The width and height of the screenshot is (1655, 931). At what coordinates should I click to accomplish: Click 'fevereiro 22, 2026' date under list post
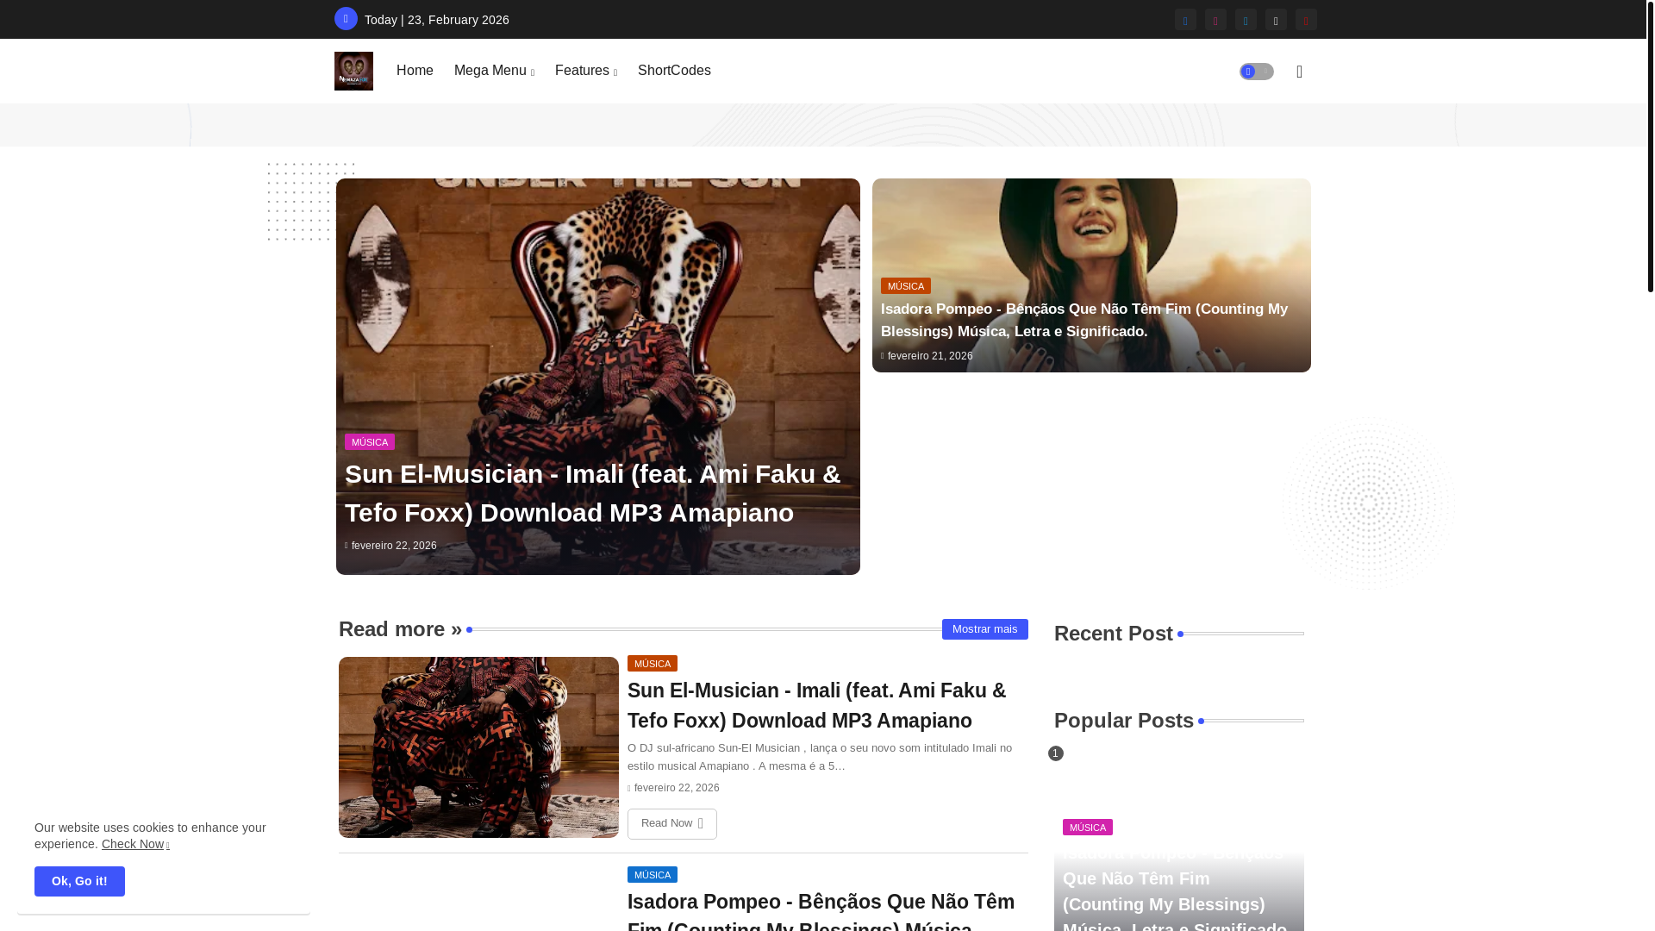click(x=677, y=788)
